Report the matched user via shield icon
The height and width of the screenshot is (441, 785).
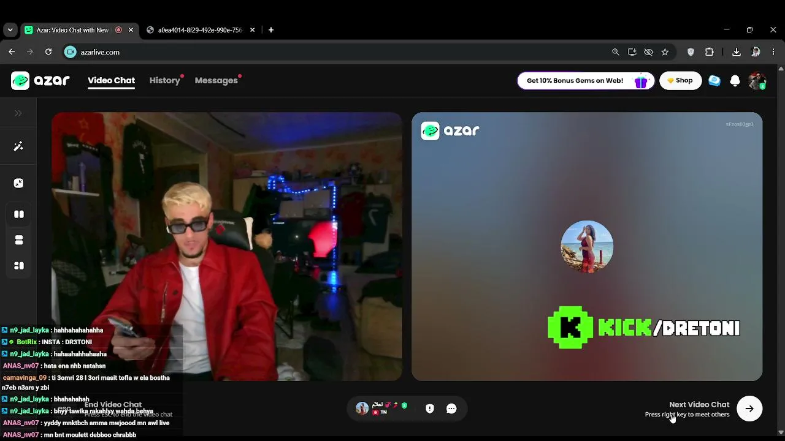pos(430,409)
